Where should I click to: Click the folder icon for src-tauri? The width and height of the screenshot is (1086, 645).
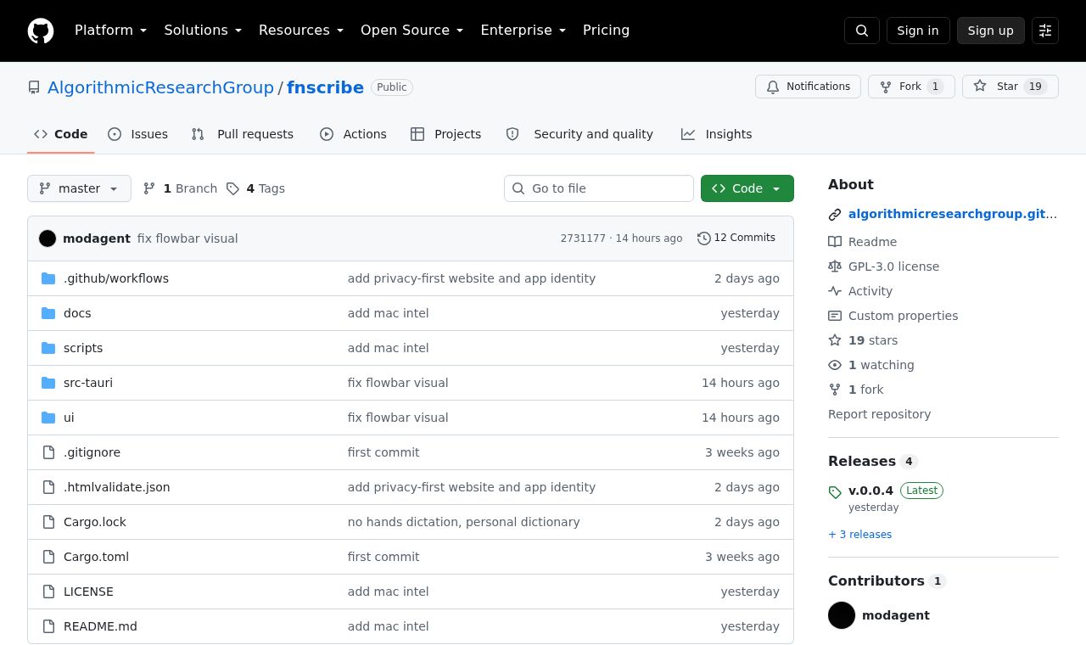[x=48, y=383]
